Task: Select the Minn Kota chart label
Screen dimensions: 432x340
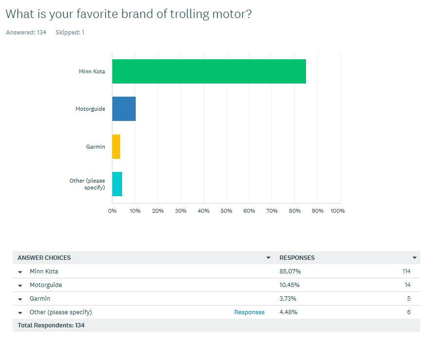Action: click(92, 71)
